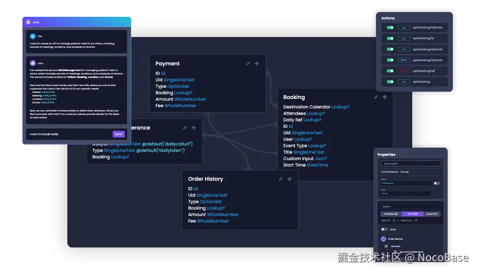Click the edit pencil on Booking card
This screenshot has width=477, height=272.
click(376, 97)
